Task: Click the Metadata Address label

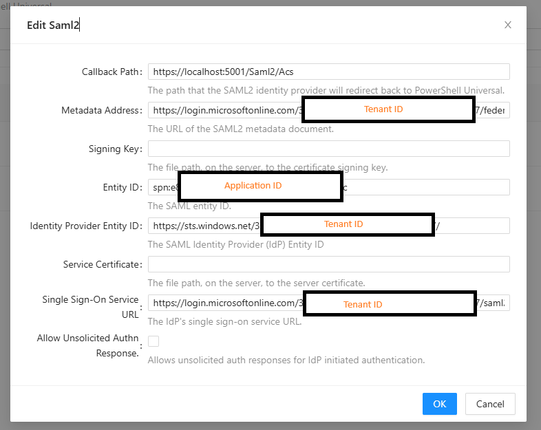Action: [x=101, y=110]
